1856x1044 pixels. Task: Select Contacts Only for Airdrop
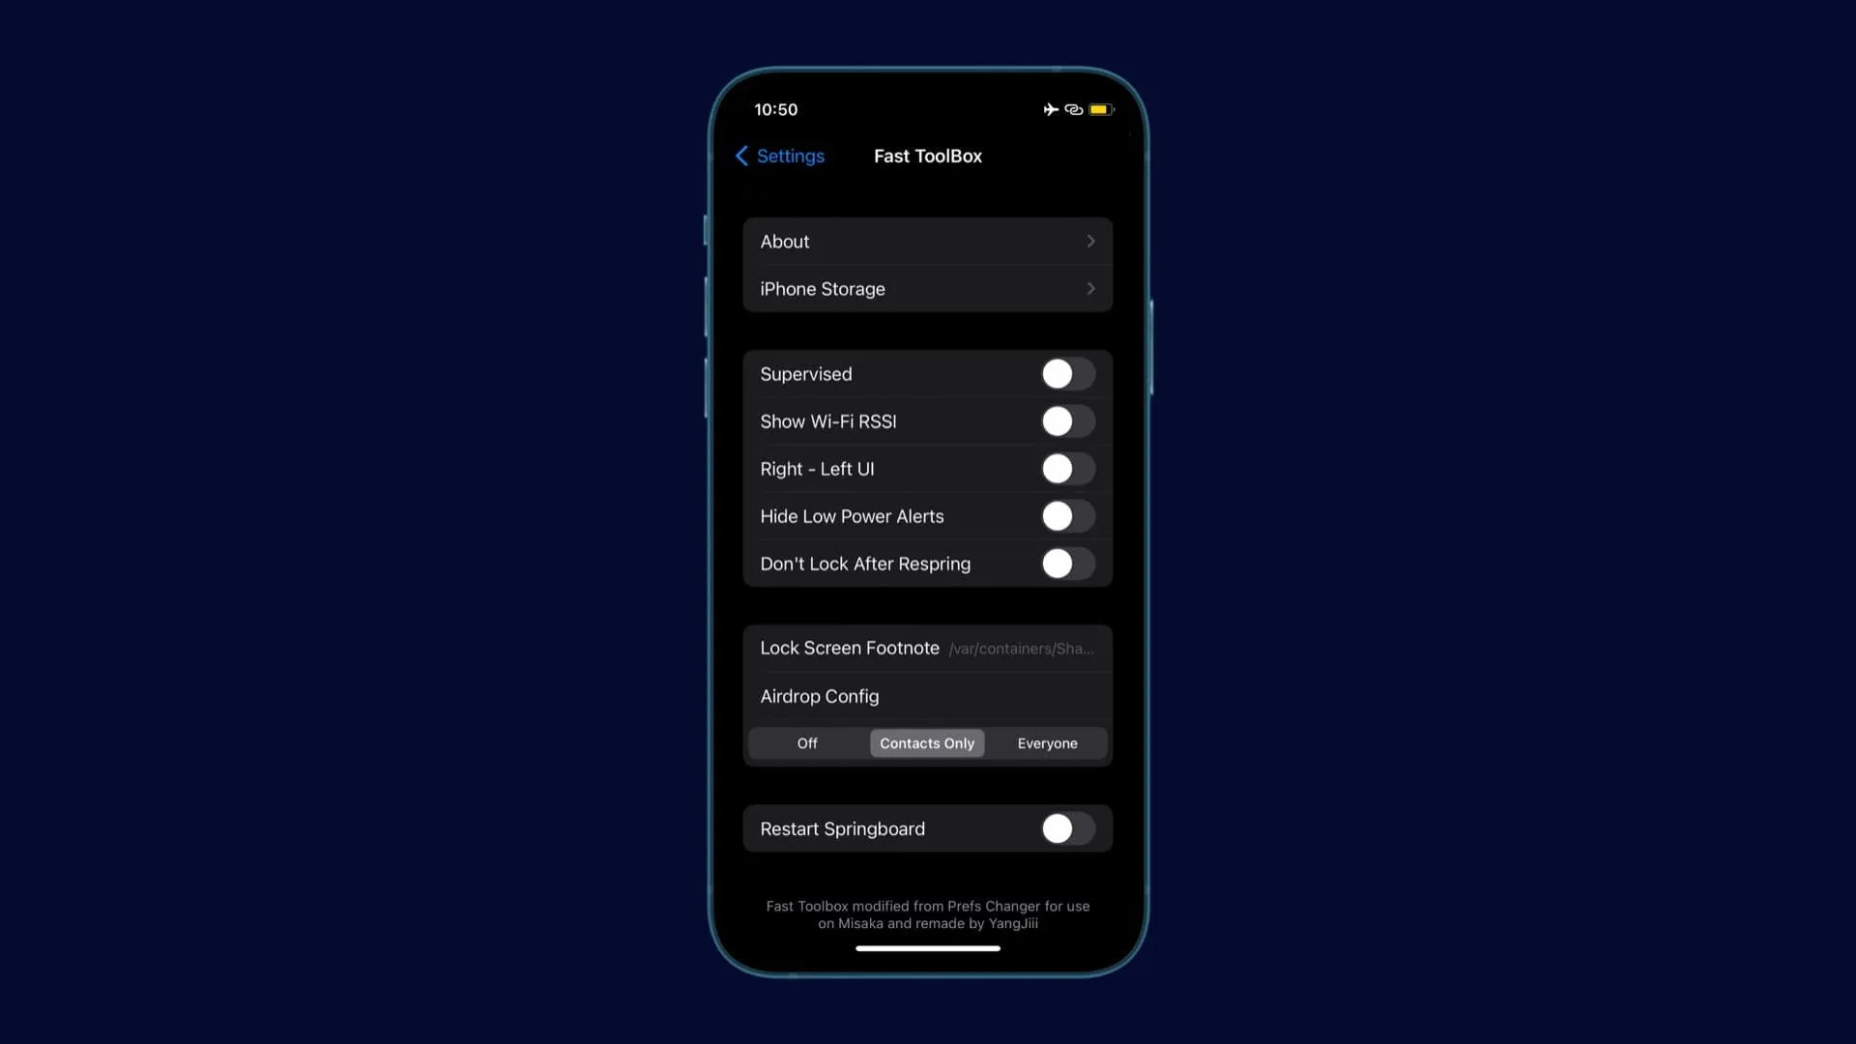tap(927, 741)
